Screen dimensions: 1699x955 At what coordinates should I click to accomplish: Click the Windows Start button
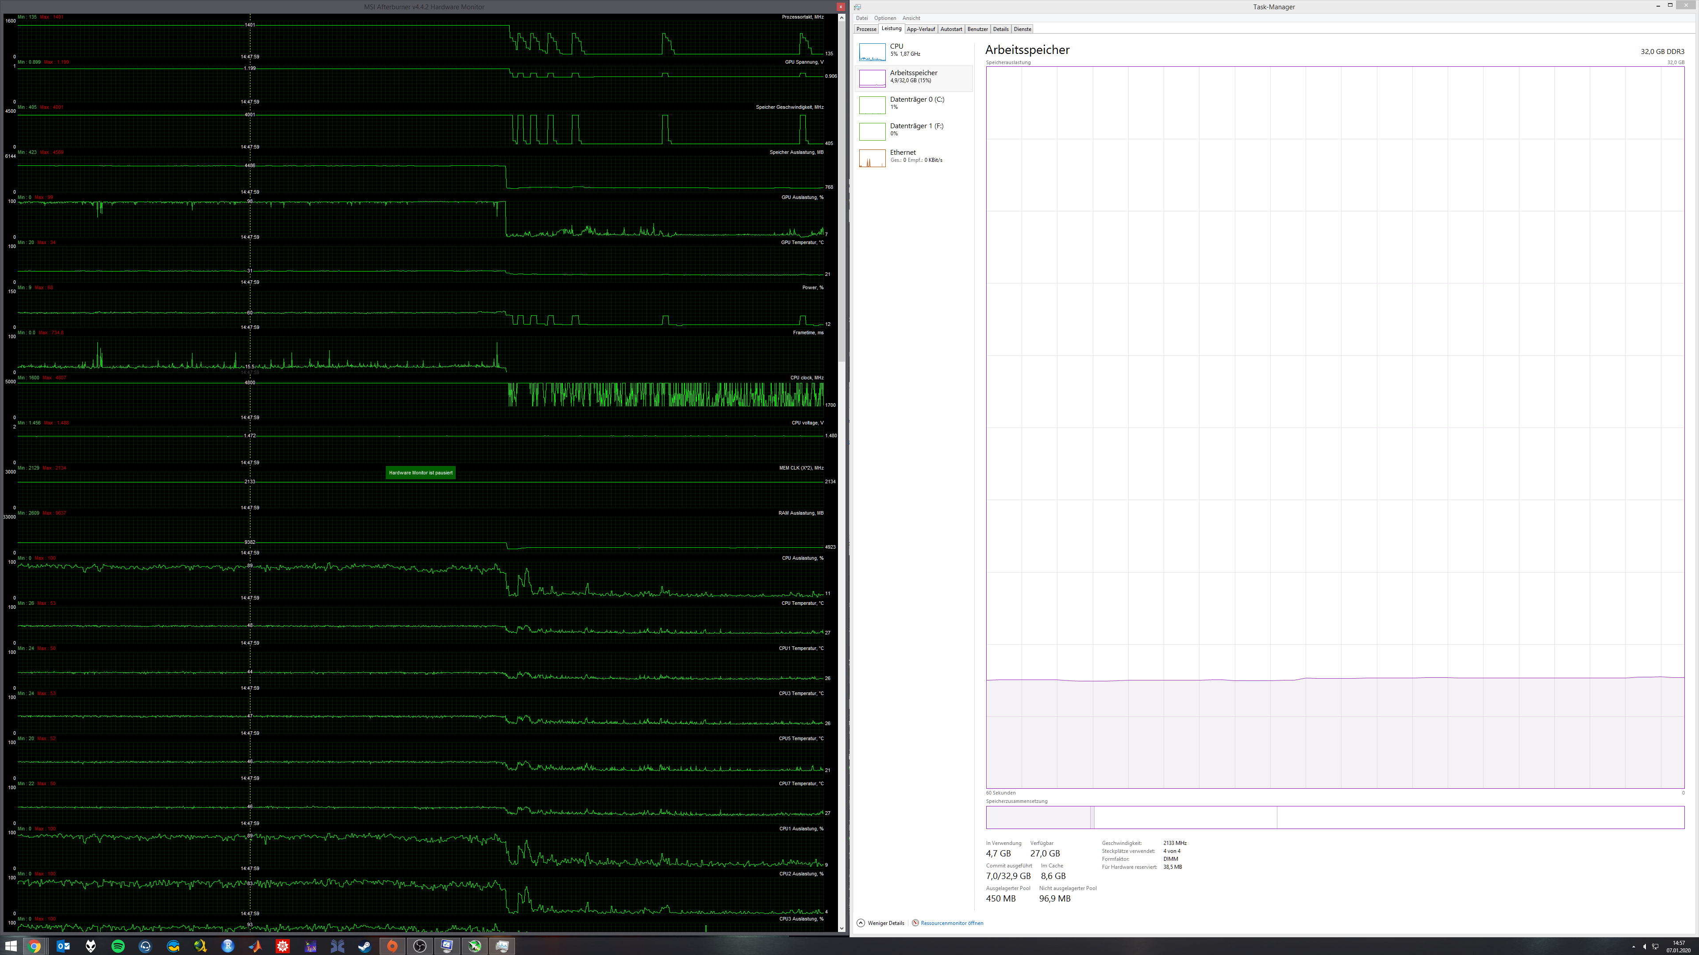(11, 947)
